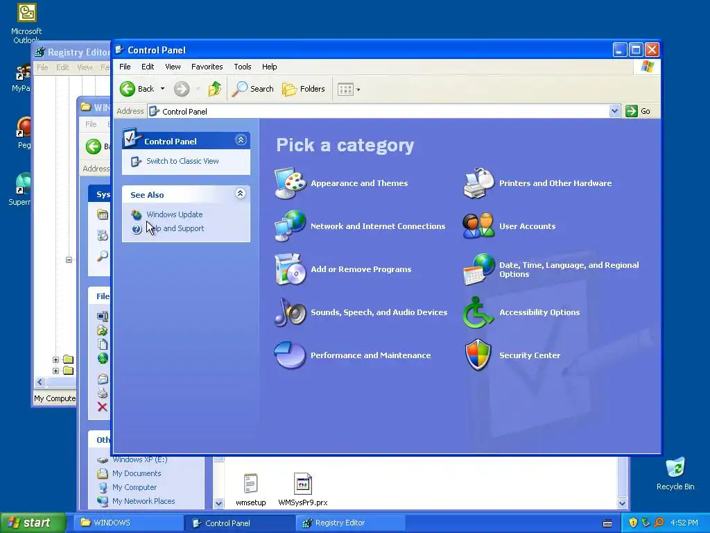
Task: Open the Edit menu in Control Panel
Action: pyautogui.click(x=148, y=67)
